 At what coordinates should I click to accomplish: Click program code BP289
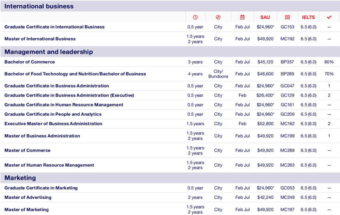click(x=287, y=74)
